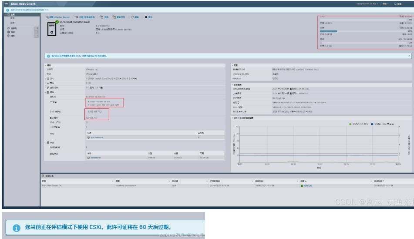The image size is (414, 239).
Task: Click the green check status badge on host
Action: coord(57,22)
